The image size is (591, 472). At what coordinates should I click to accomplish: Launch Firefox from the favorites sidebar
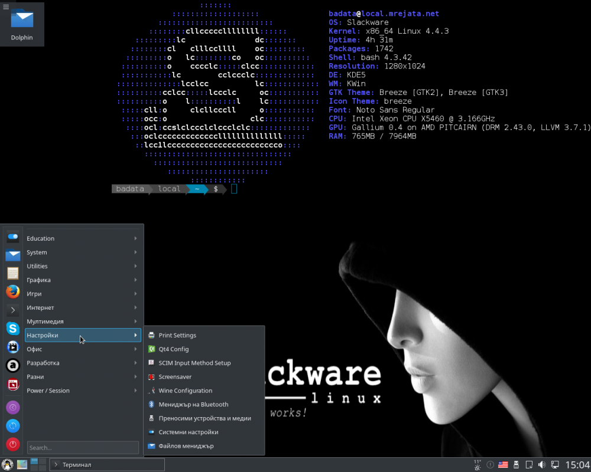point(13,291)
